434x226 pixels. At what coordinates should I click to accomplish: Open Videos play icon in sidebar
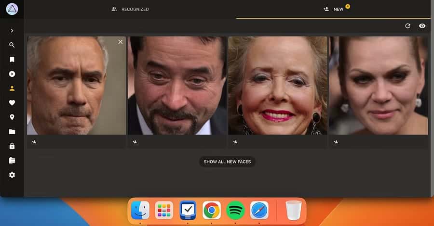click(12, 74)
